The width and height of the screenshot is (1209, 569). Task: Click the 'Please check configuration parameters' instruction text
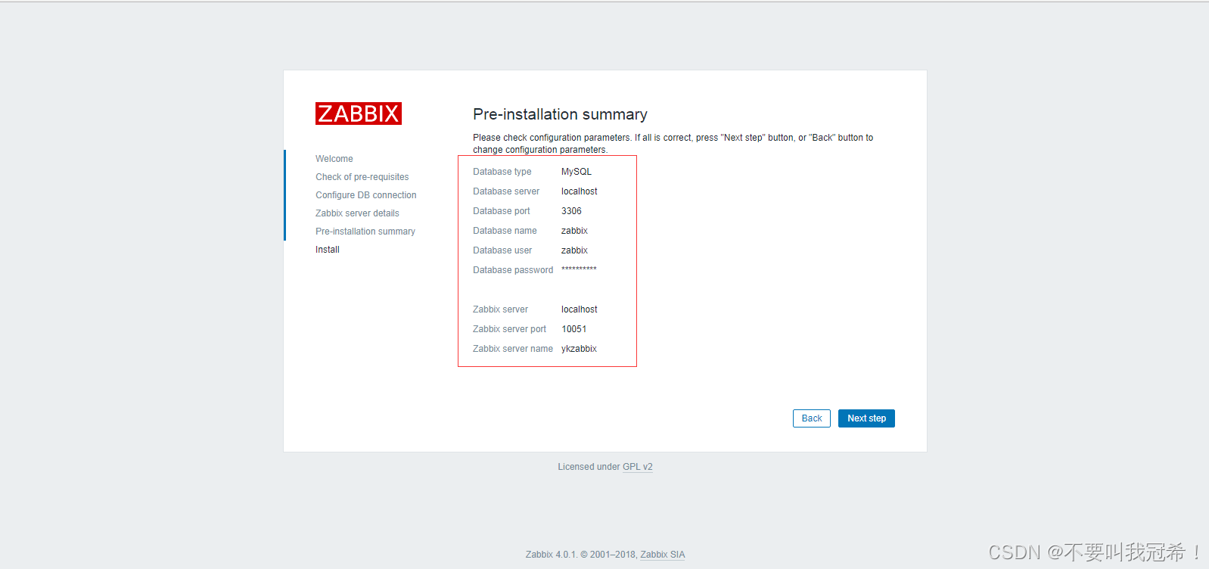pyautogui.click(x=673, y=144)
